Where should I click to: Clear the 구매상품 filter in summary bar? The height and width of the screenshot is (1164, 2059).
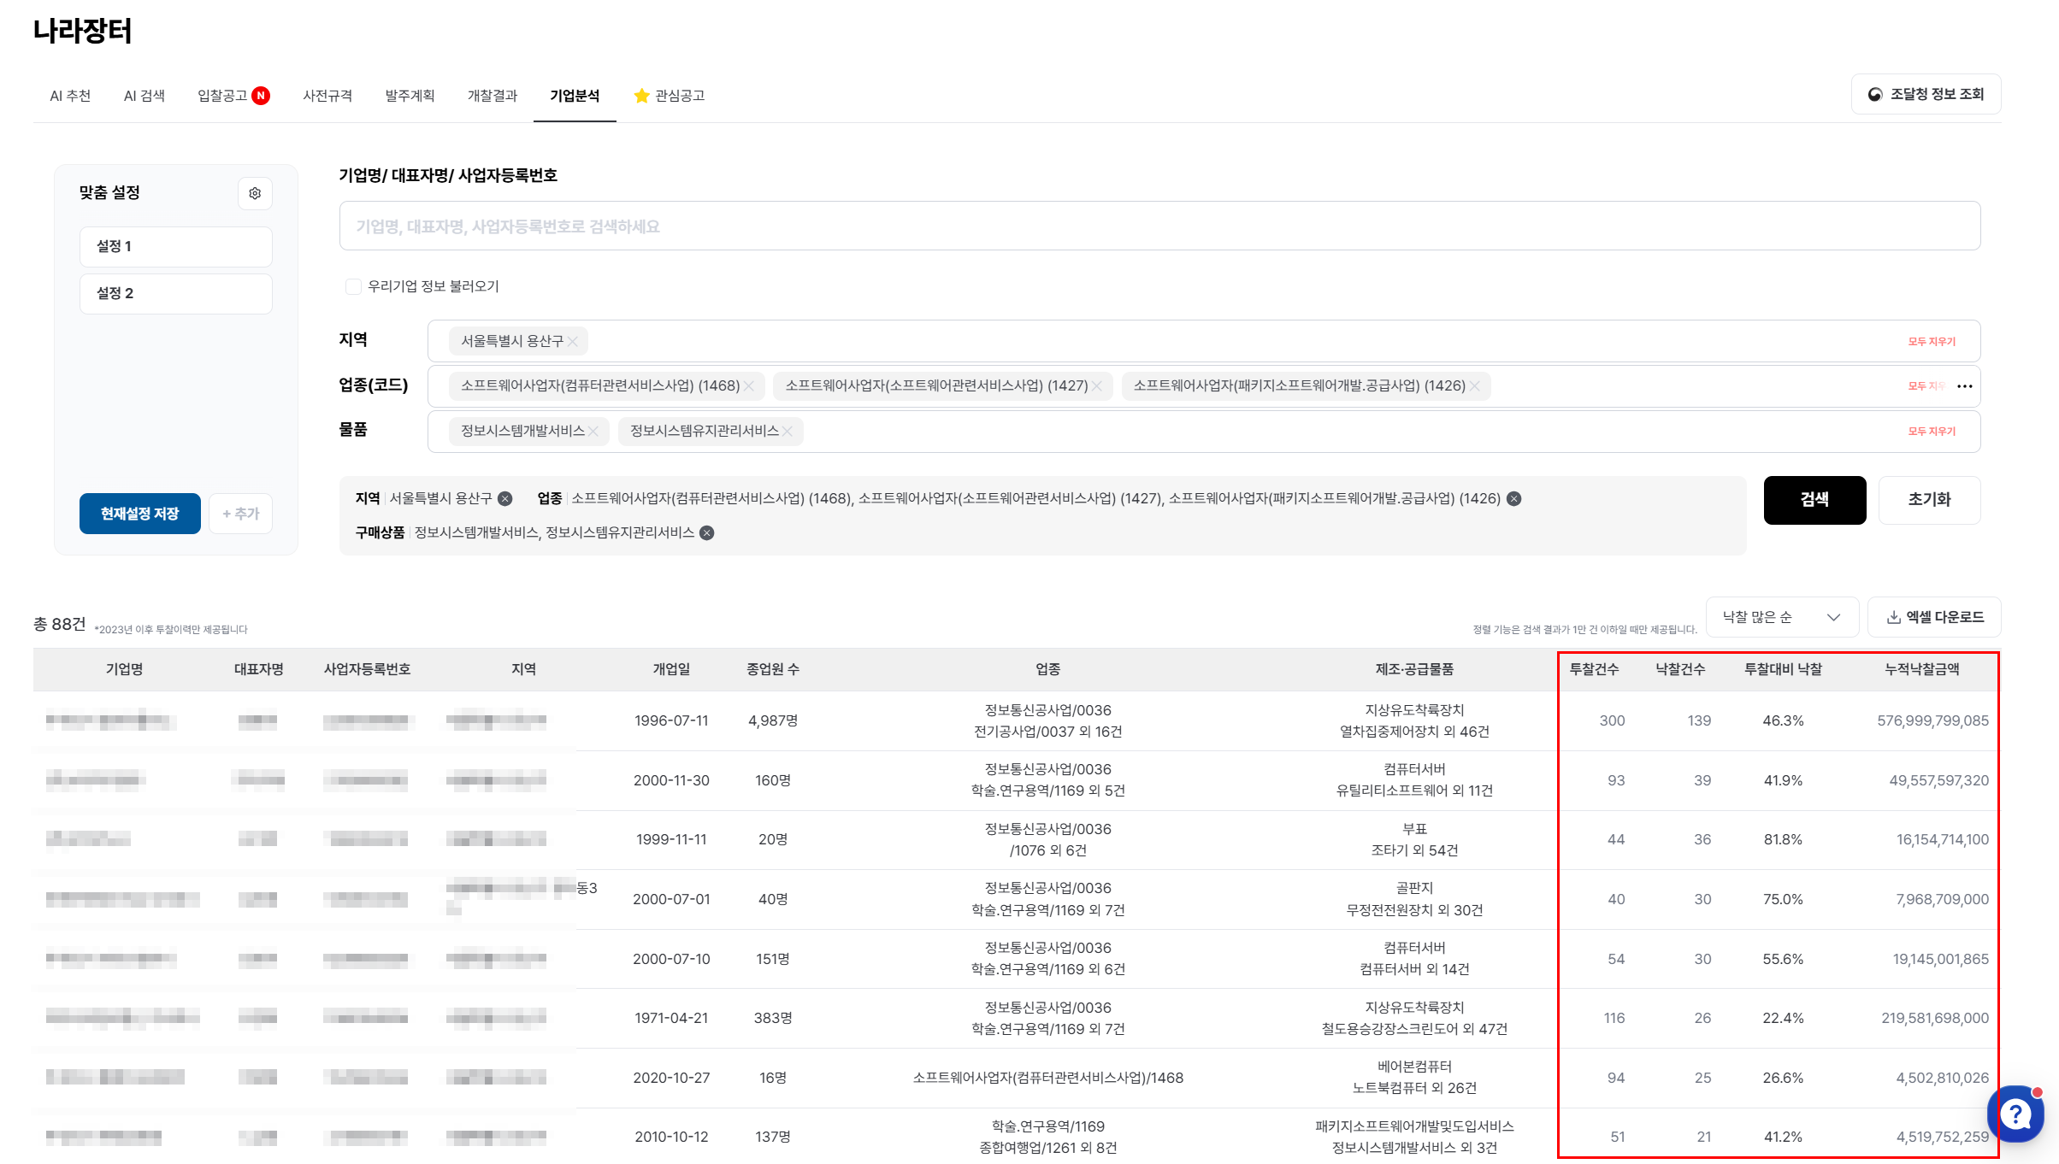coord(707,532)
